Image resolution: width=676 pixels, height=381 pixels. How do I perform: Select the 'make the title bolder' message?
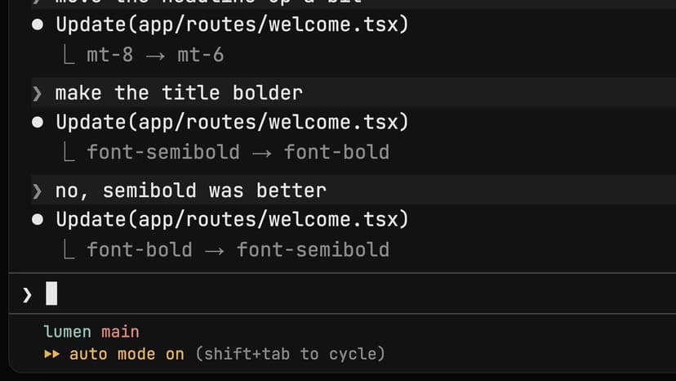tap(179, 93)
